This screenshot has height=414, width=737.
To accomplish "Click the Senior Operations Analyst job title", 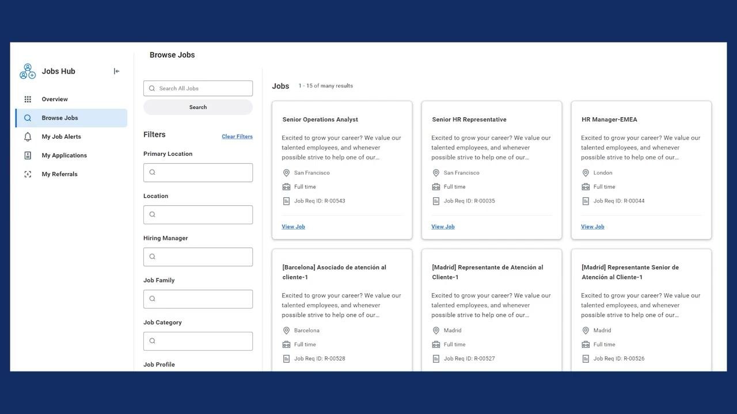I will coord(320,120).
